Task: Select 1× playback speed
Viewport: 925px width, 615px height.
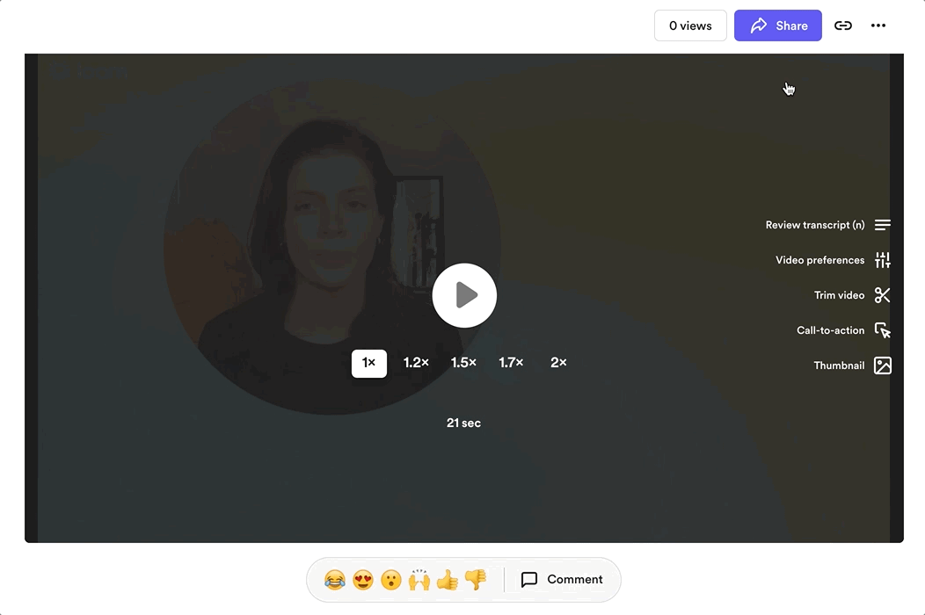Action: click(x=368, y=363)
